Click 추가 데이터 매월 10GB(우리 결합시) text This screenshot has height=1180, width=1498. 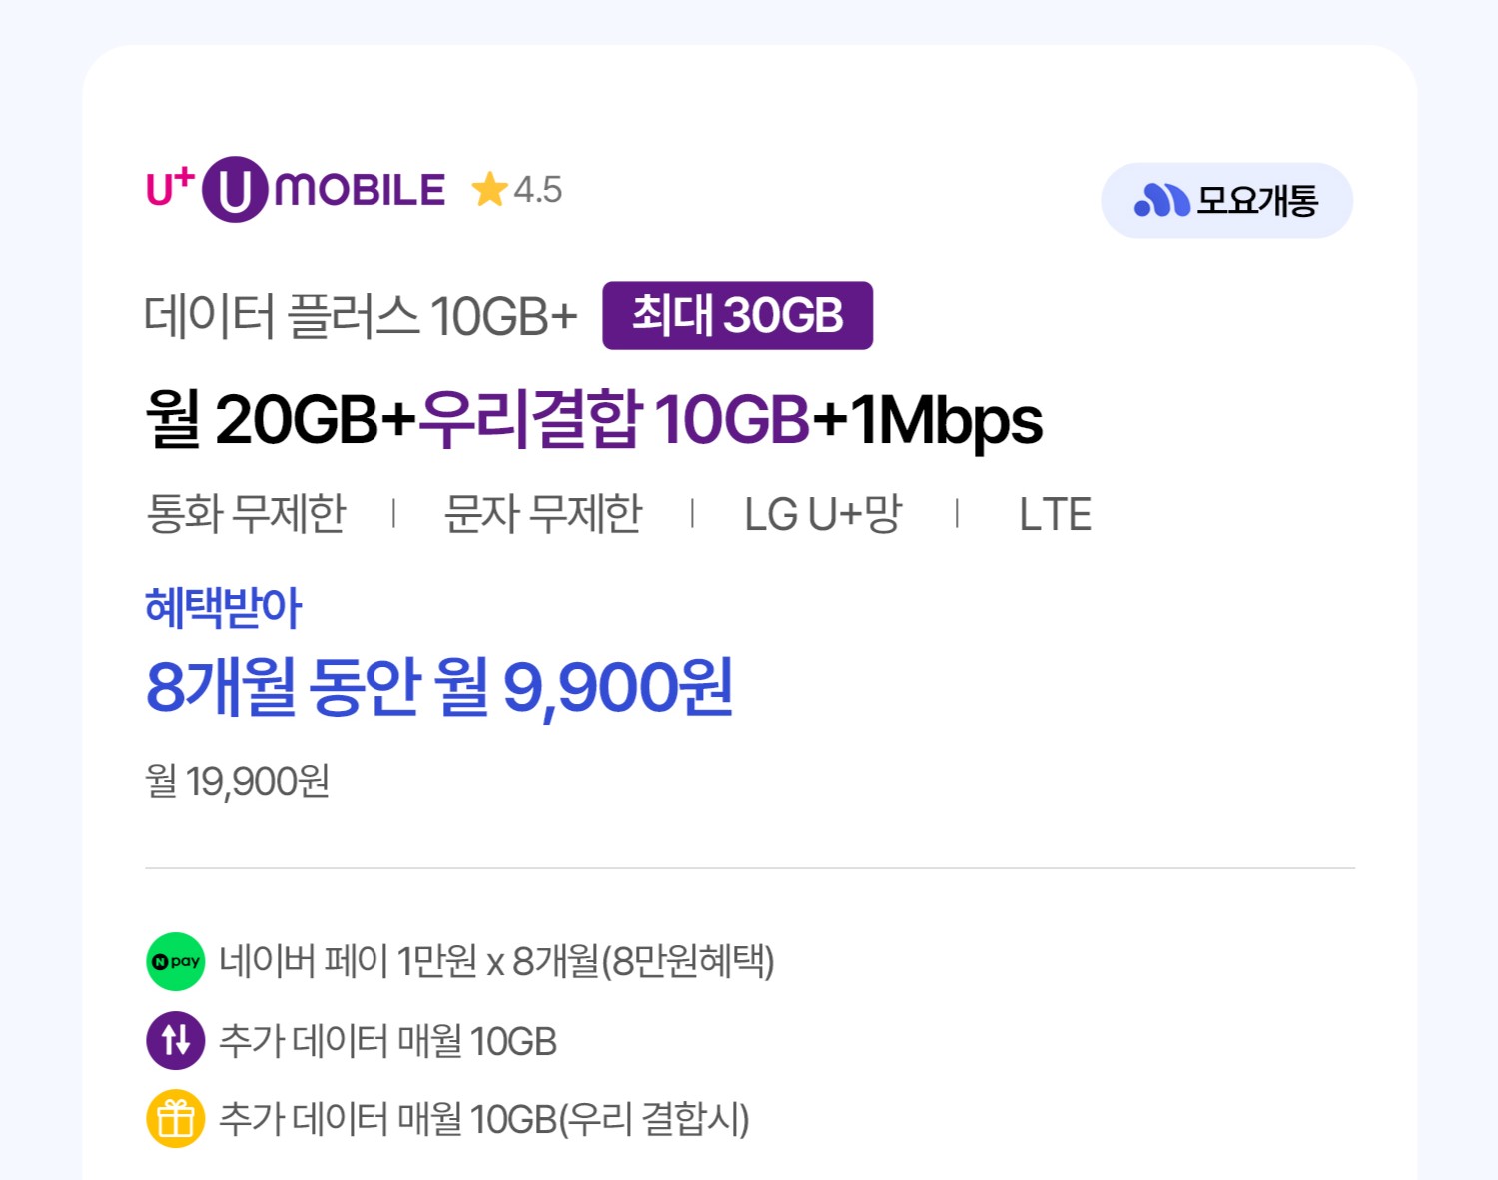484,1119
